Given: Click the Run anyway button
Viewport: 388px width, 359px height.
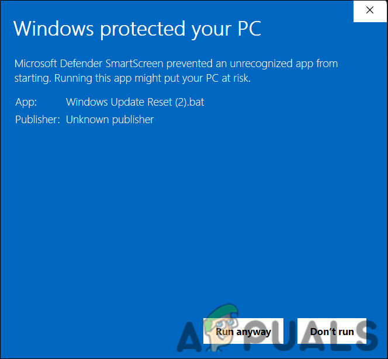Looking at the screenshot, I should pos(243,332).
